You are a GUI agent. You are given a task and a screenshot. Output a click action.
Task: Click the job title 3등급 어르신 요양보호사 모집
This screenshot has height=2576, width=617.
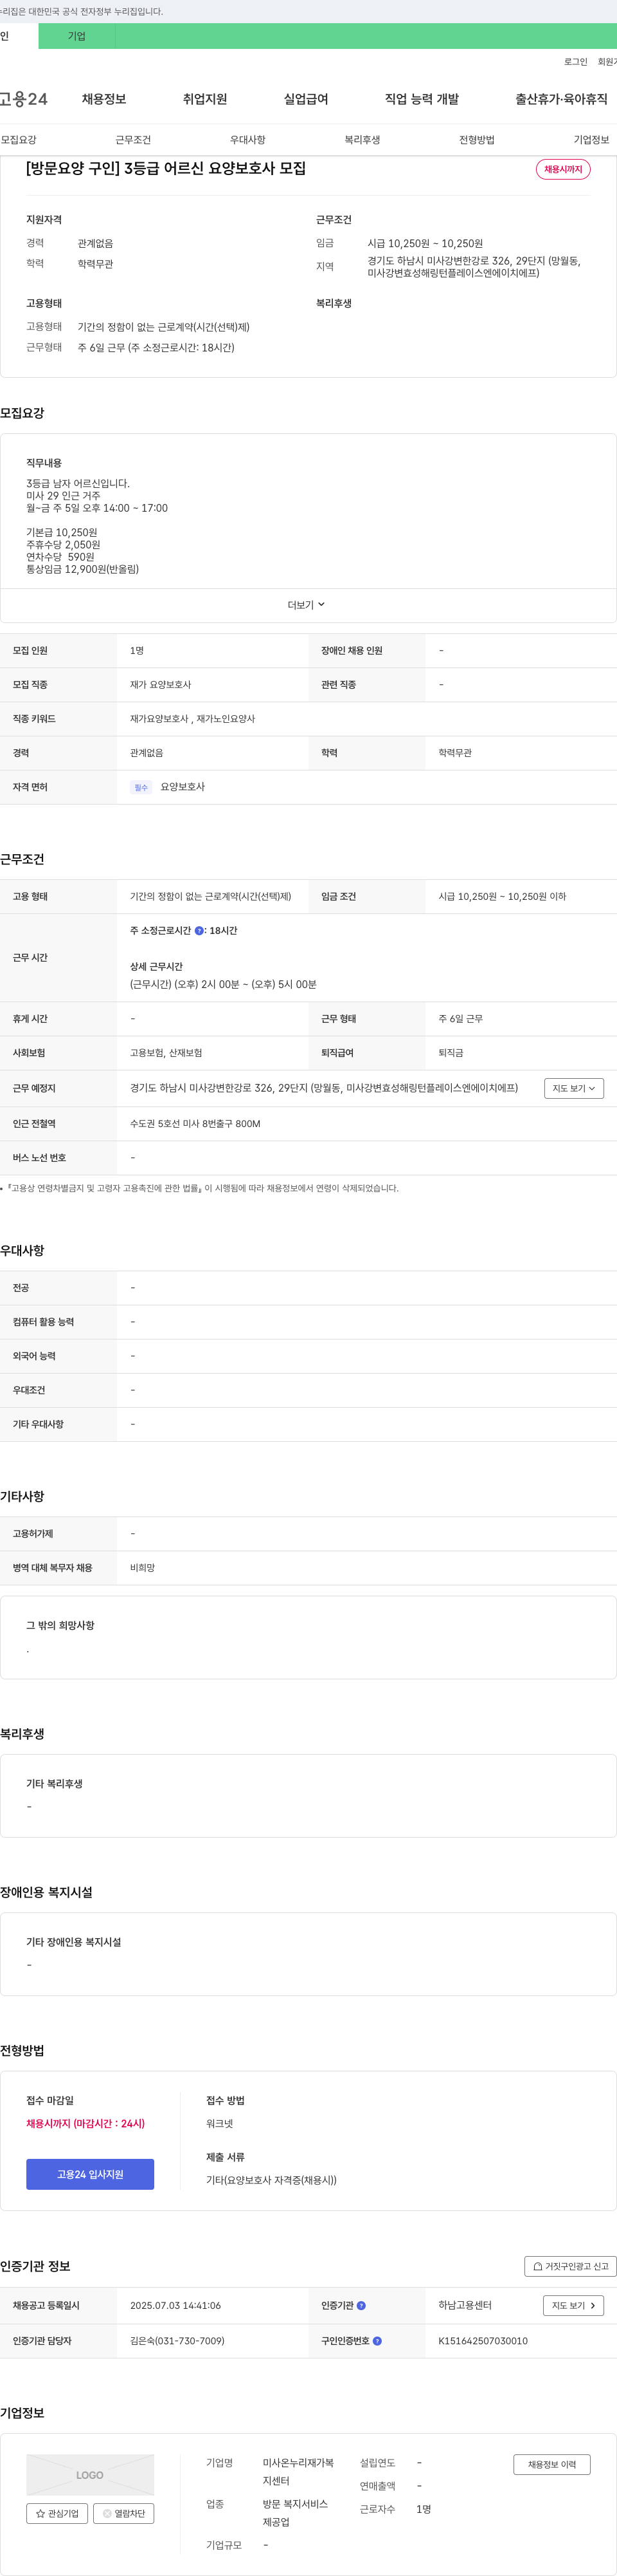pos(166,168)
